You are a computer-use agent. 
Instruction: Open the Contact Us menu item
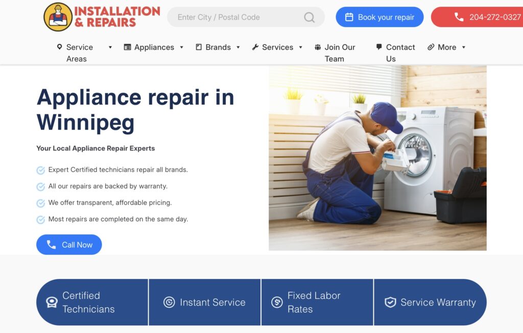[396, 53]
